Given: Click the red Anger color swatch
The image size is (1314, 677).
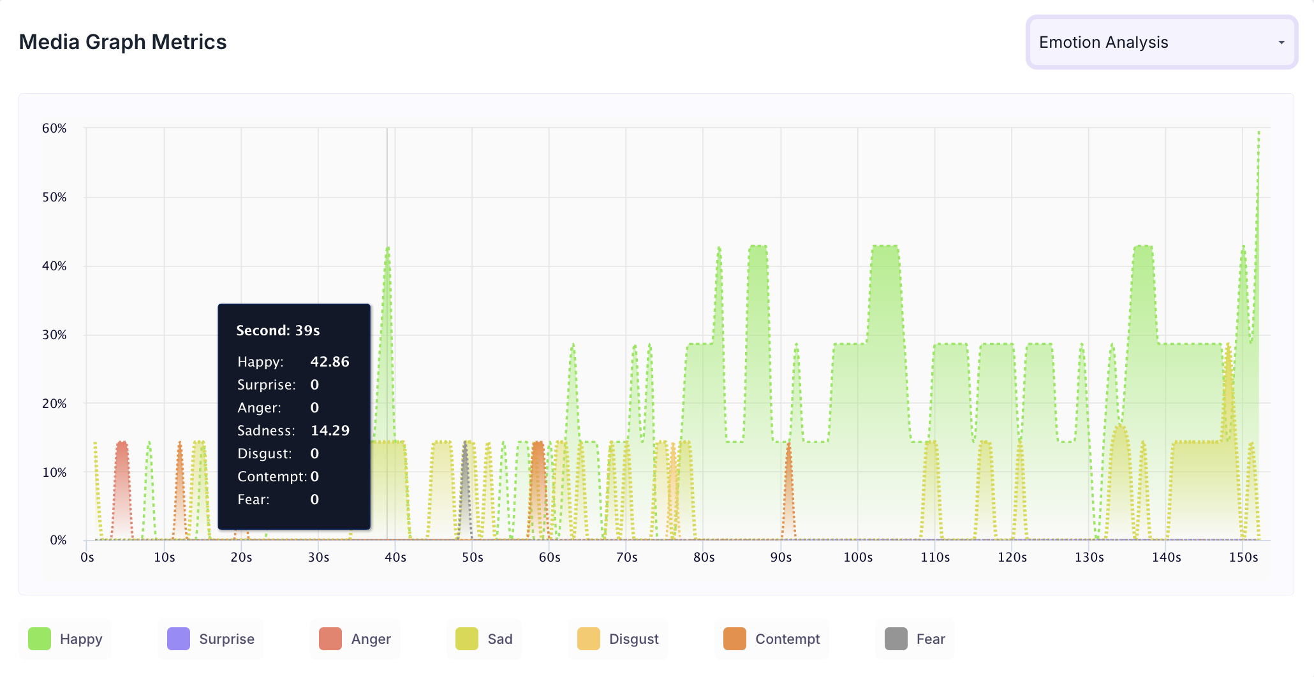Looking at the screenshot, I should click(x=330, y=639).
